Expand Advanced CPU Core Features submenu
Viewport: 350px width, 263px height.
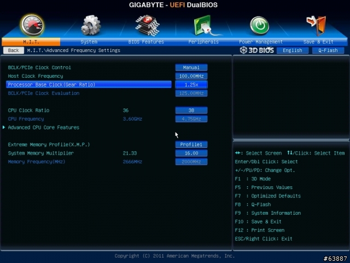[x=44, y=128]
